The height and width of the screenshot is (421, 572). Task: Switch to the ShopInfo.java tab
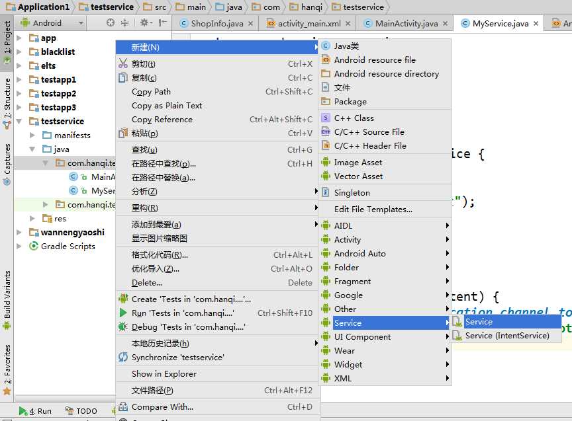216,24
